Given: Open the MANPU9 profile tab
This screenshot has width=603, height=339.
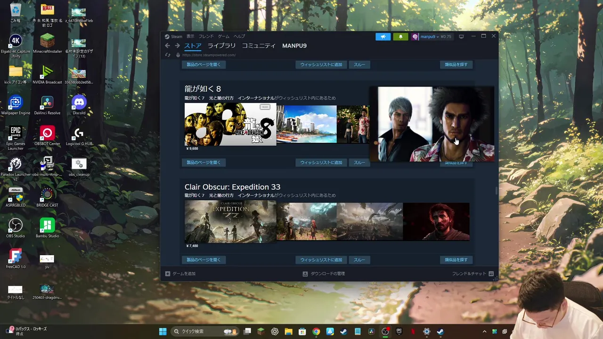Looking at the screenshot, I should [x=294, y=46].
